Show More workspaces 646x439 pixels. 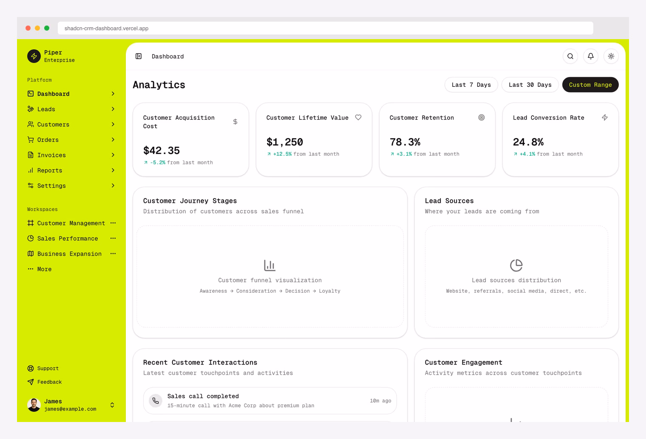click(x=71, y=269)
